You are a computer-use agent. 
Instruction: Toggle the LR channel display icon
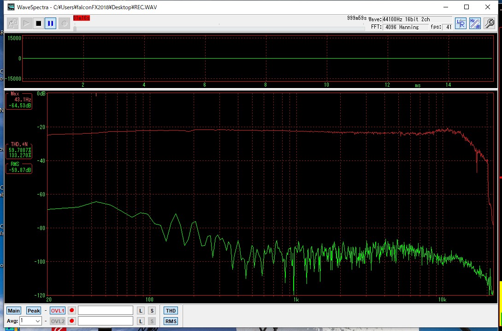pos(460,24)
